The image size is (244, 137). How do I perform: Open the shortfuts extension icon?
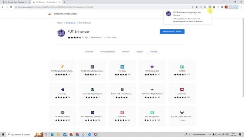tap(182, 90)
